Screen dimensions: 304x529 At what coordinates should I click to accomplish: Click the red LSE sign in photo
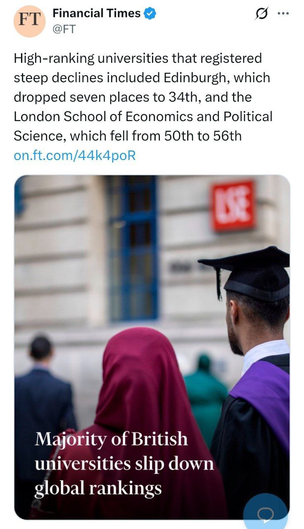pos(233,205)
